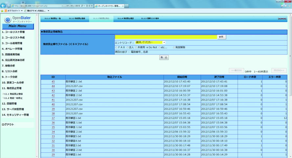Open menu 9. トーク分析

click(x=10, y=77)
